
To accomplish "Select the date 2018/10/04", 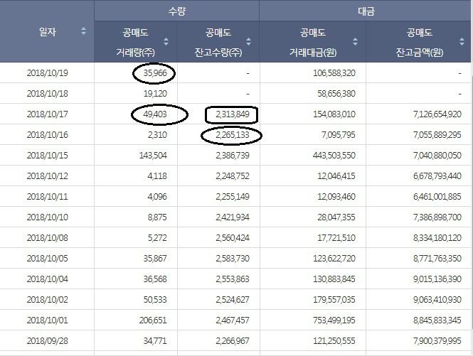I will 48,279.
